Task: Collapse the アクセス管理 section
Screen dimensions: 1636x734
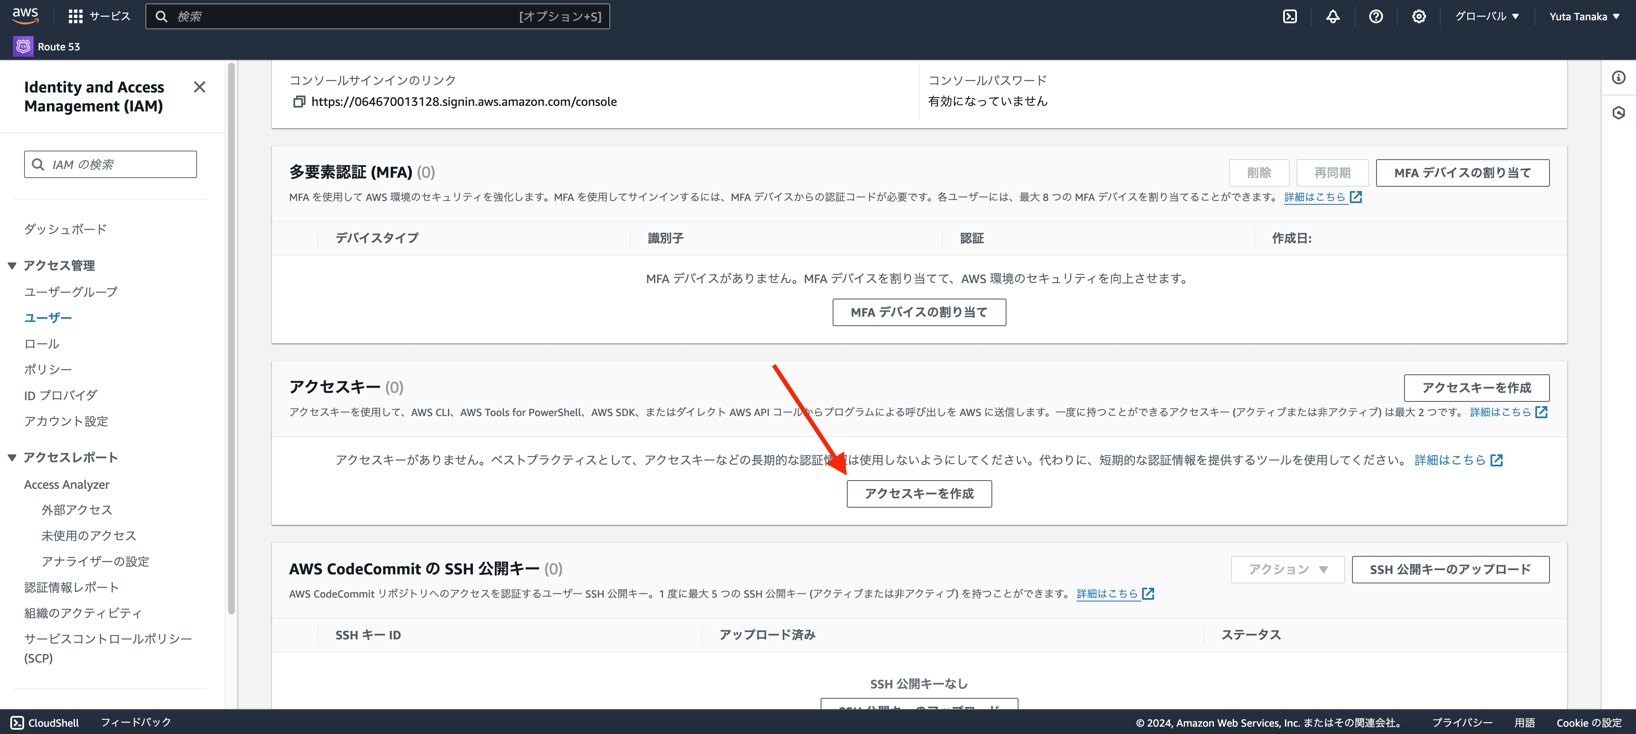Action: [12, 266]
